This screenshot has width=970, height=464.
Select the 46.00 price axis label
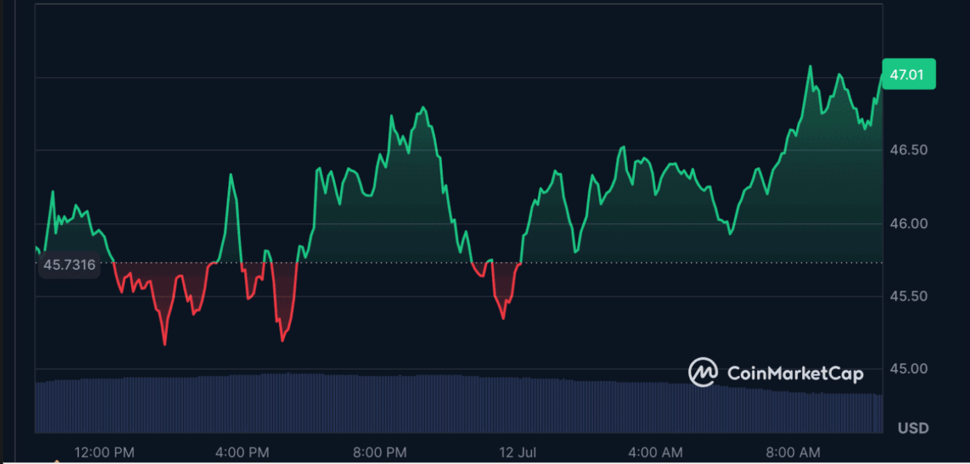(x=908, y=223)
